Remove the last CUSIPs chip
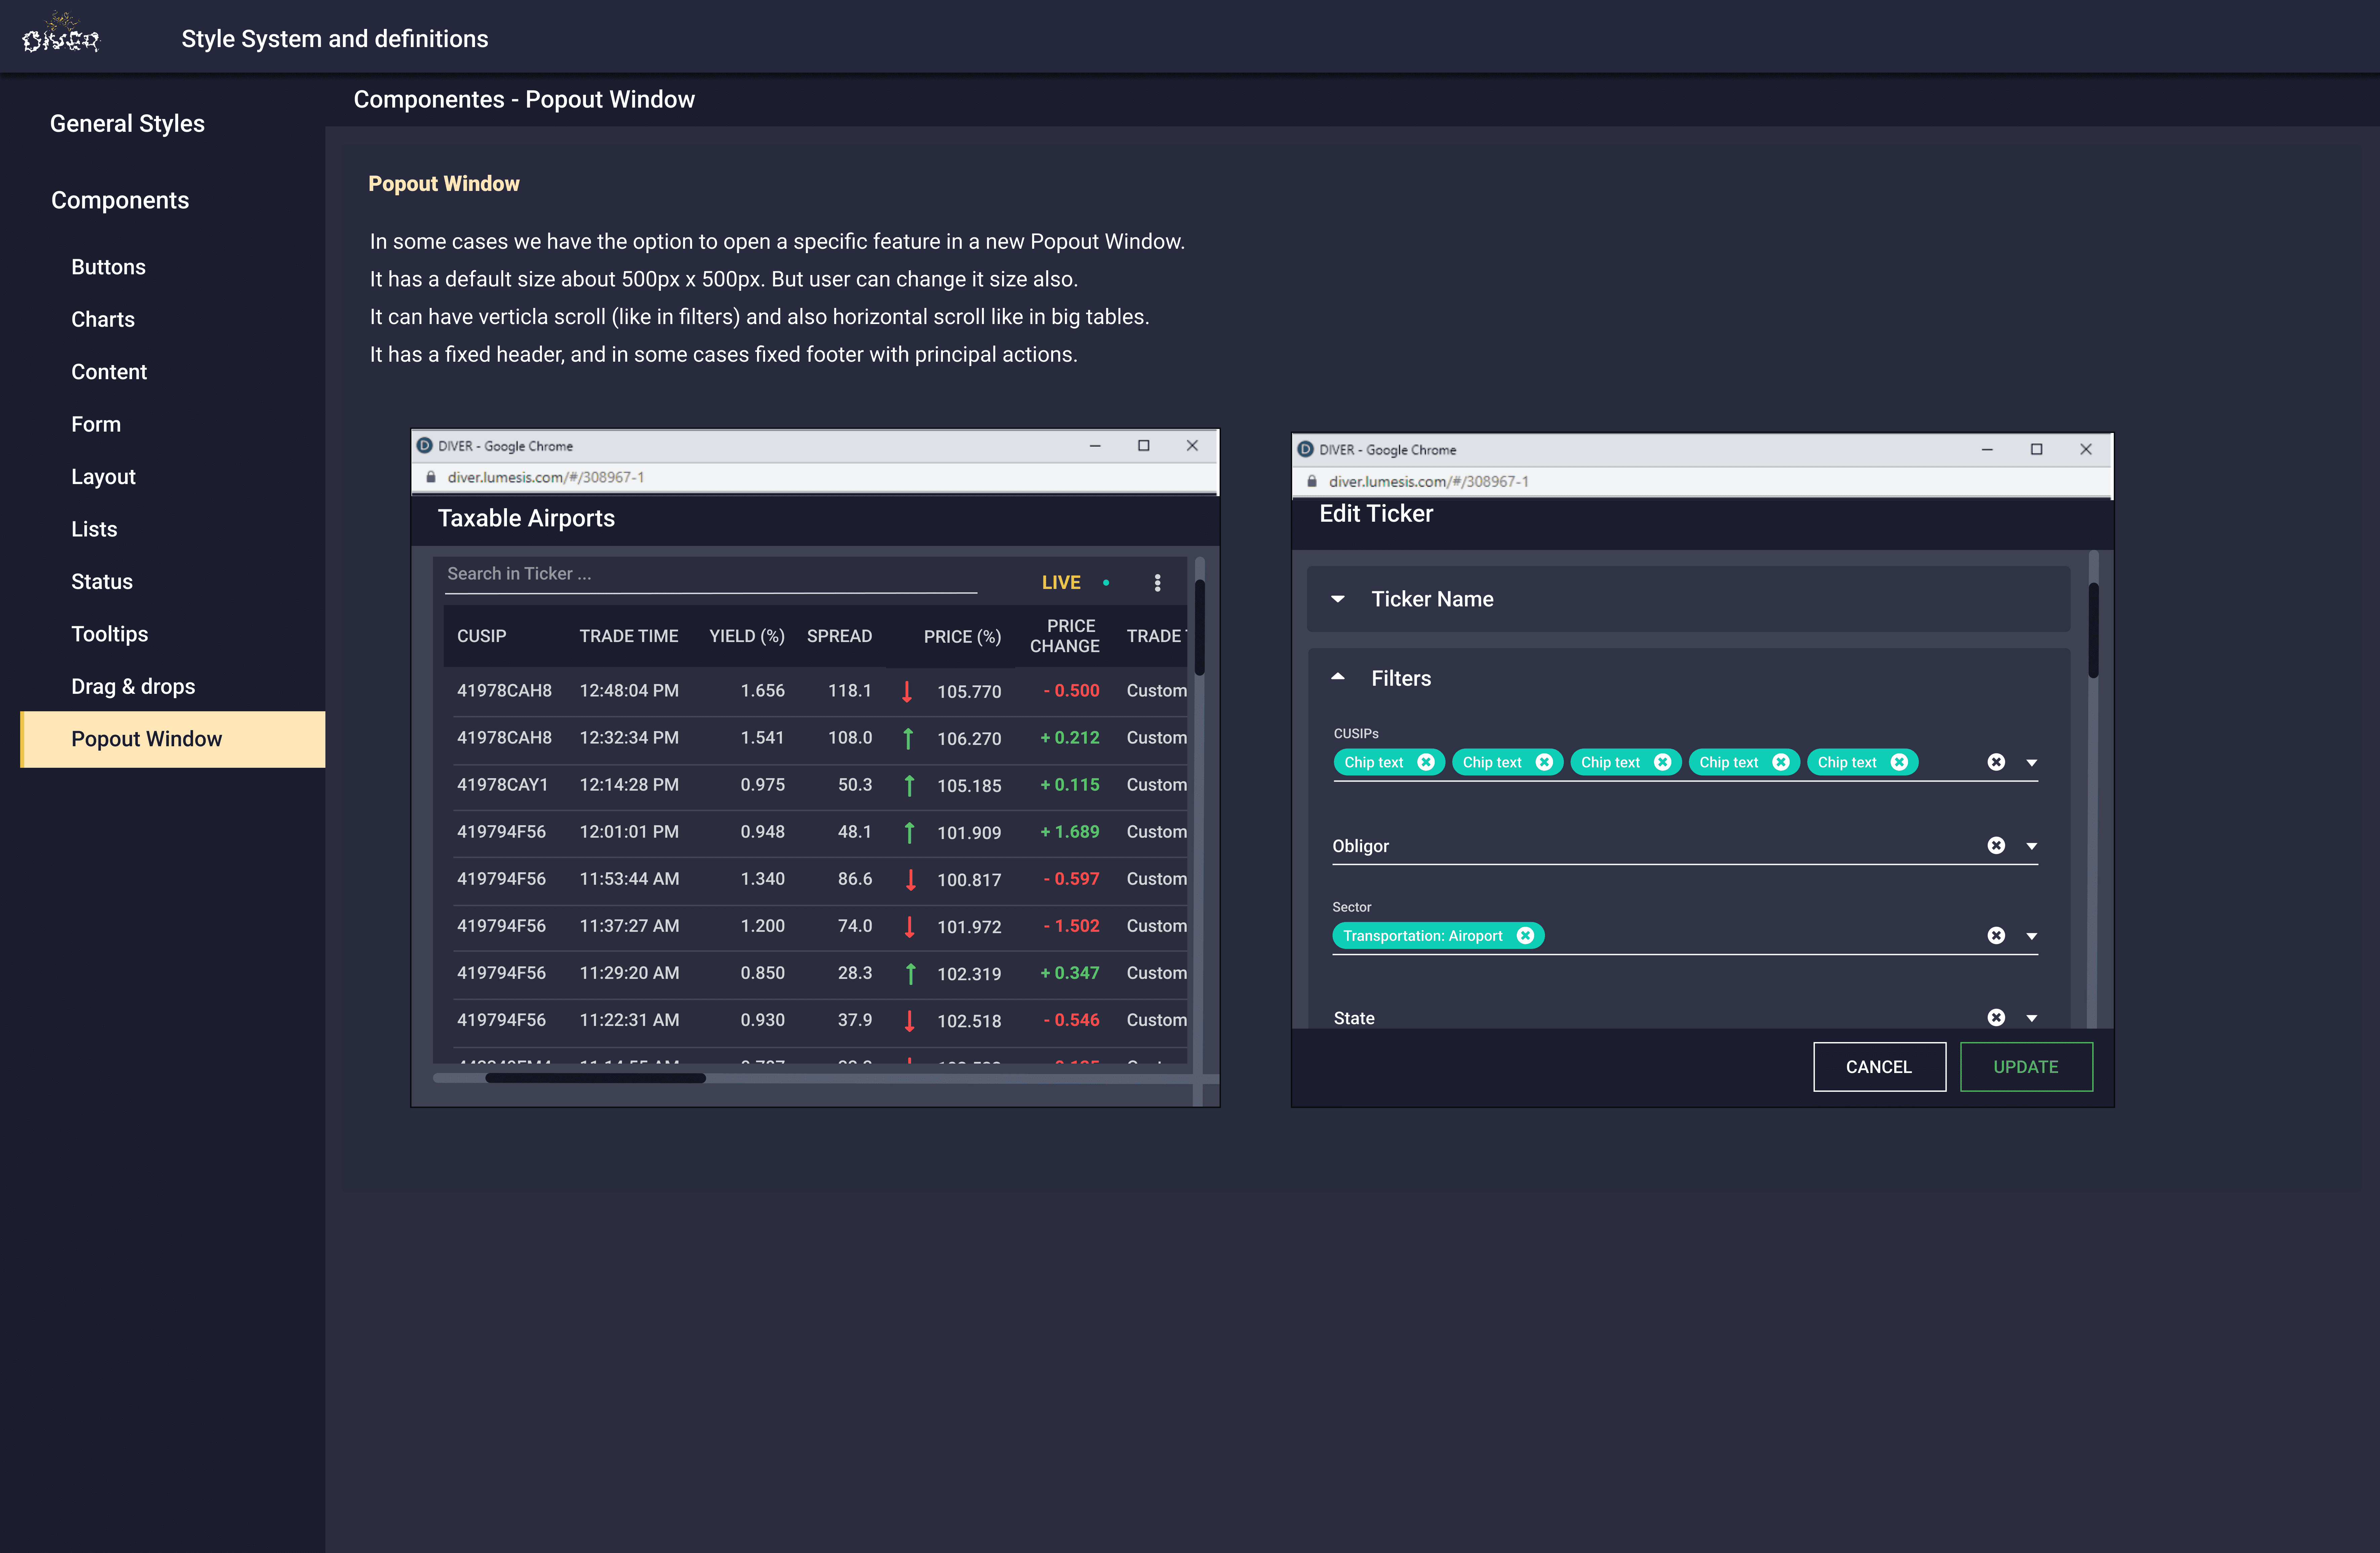Viewport: 2380px width, 1553px height. point(1898,762)
